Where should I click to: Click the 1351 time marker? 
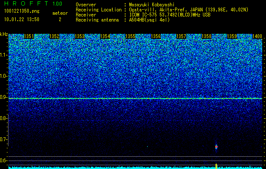pyautogui.click(x=29, y=36)
